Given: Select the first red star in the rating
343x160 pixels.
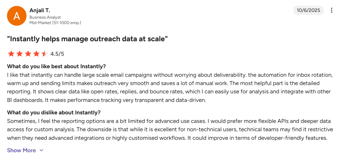Looking at the screenshot, I should pos(11,54).
